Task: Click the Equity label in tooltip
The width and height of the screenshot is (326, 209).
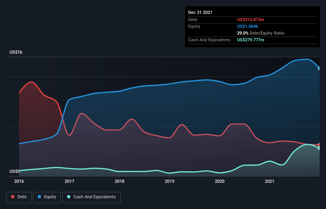Action: point(194,26)
